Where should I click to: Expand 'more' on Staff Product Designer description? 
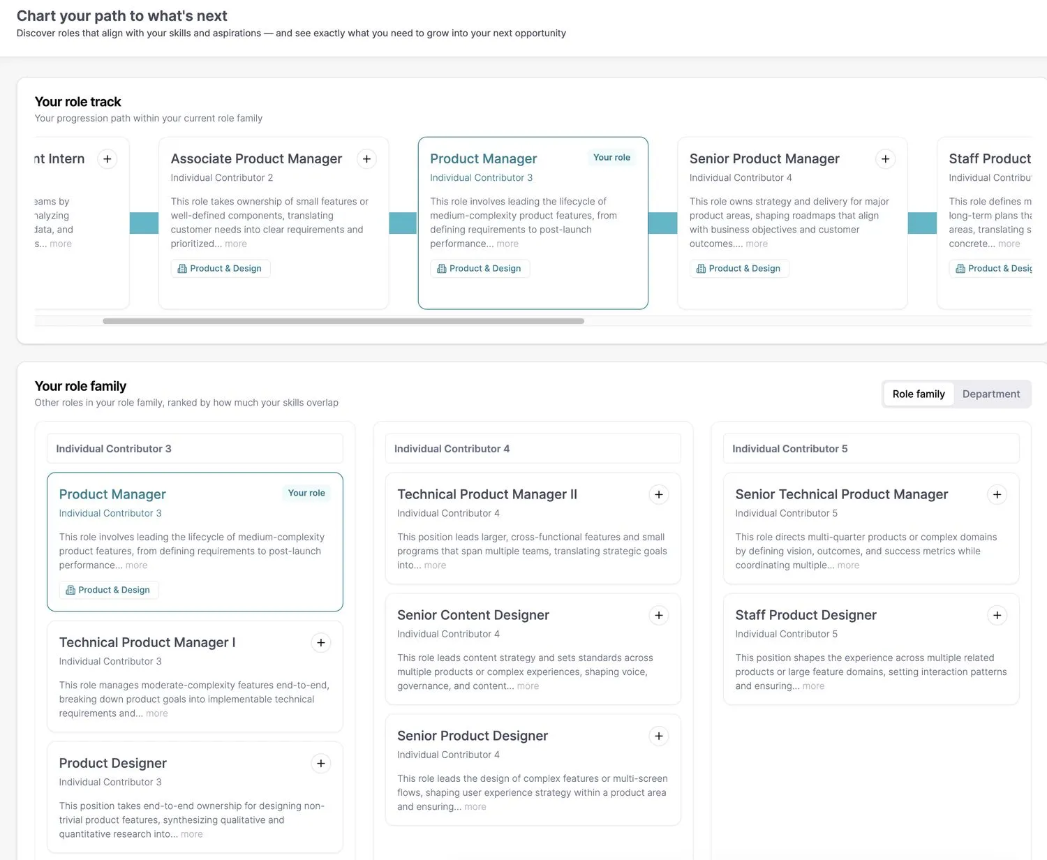[813, 687]
